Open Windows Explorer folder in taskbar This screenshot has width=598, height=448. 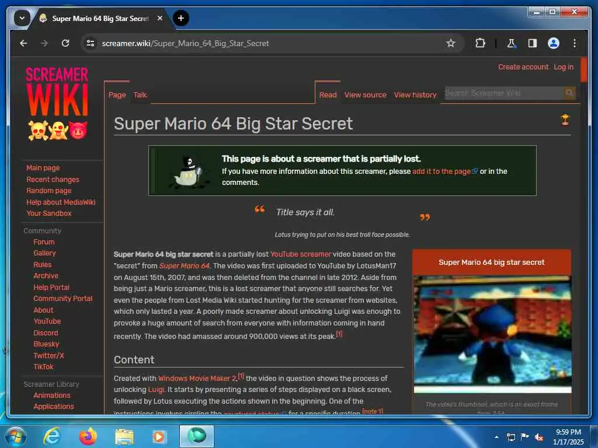[124, 436]
